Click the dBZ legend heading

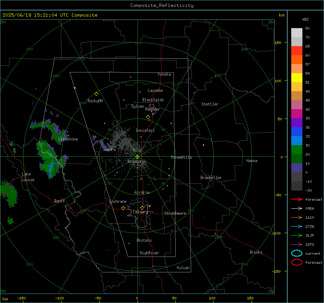[305, 19]
